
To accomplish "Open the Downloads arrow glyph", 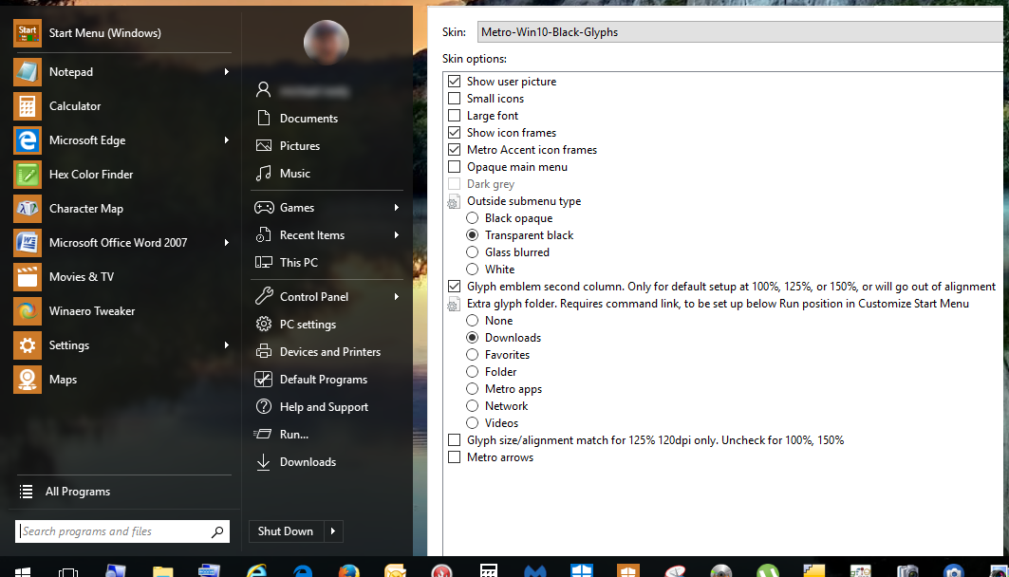I will (x=263, y=462).
